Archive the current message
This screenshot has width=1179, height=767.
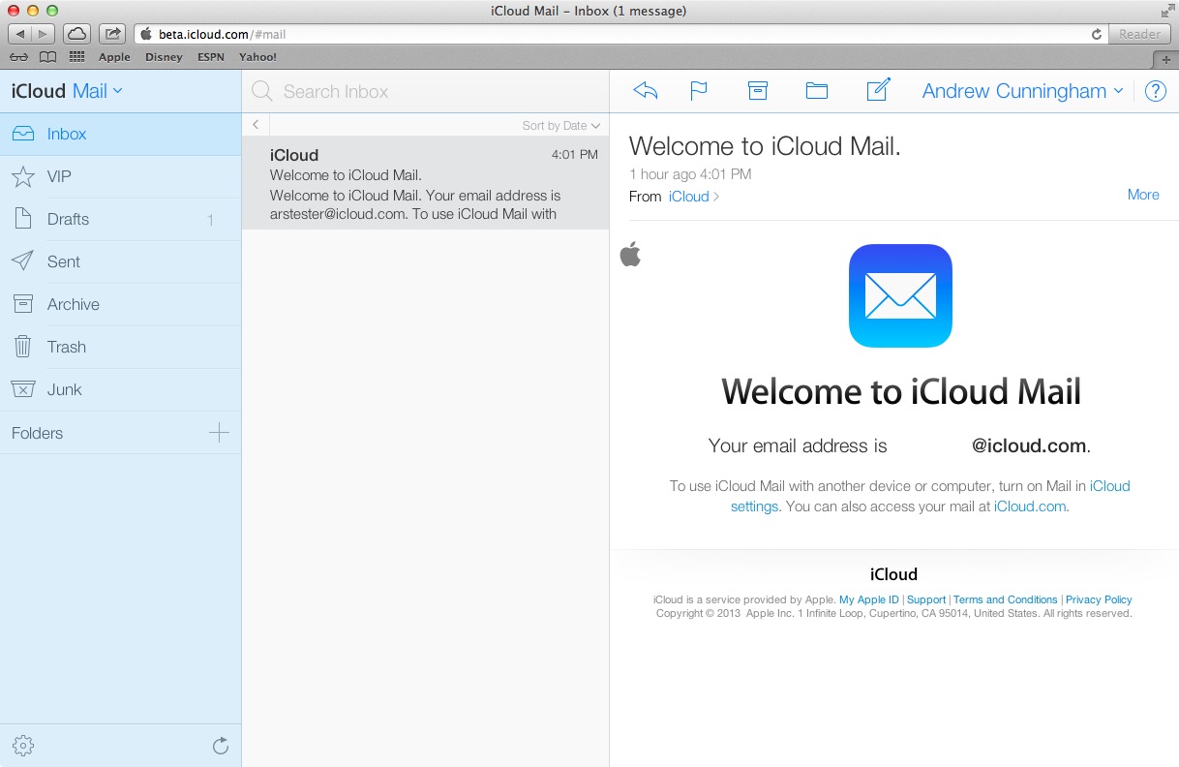coord(757,89)
